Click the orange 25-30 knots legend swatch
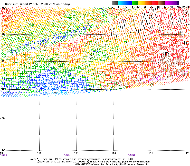This screenshot has width=190, height=166. pos(148,3)
